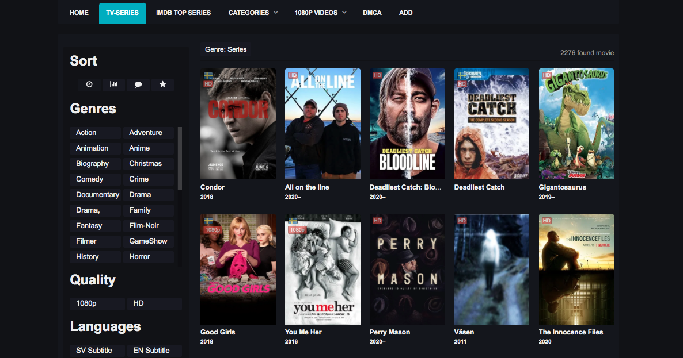
Task: Filter by GameShow genre
Action: [148, 241]
